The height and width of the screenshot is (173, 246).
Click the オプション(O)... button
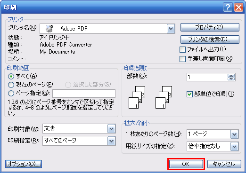24,164
